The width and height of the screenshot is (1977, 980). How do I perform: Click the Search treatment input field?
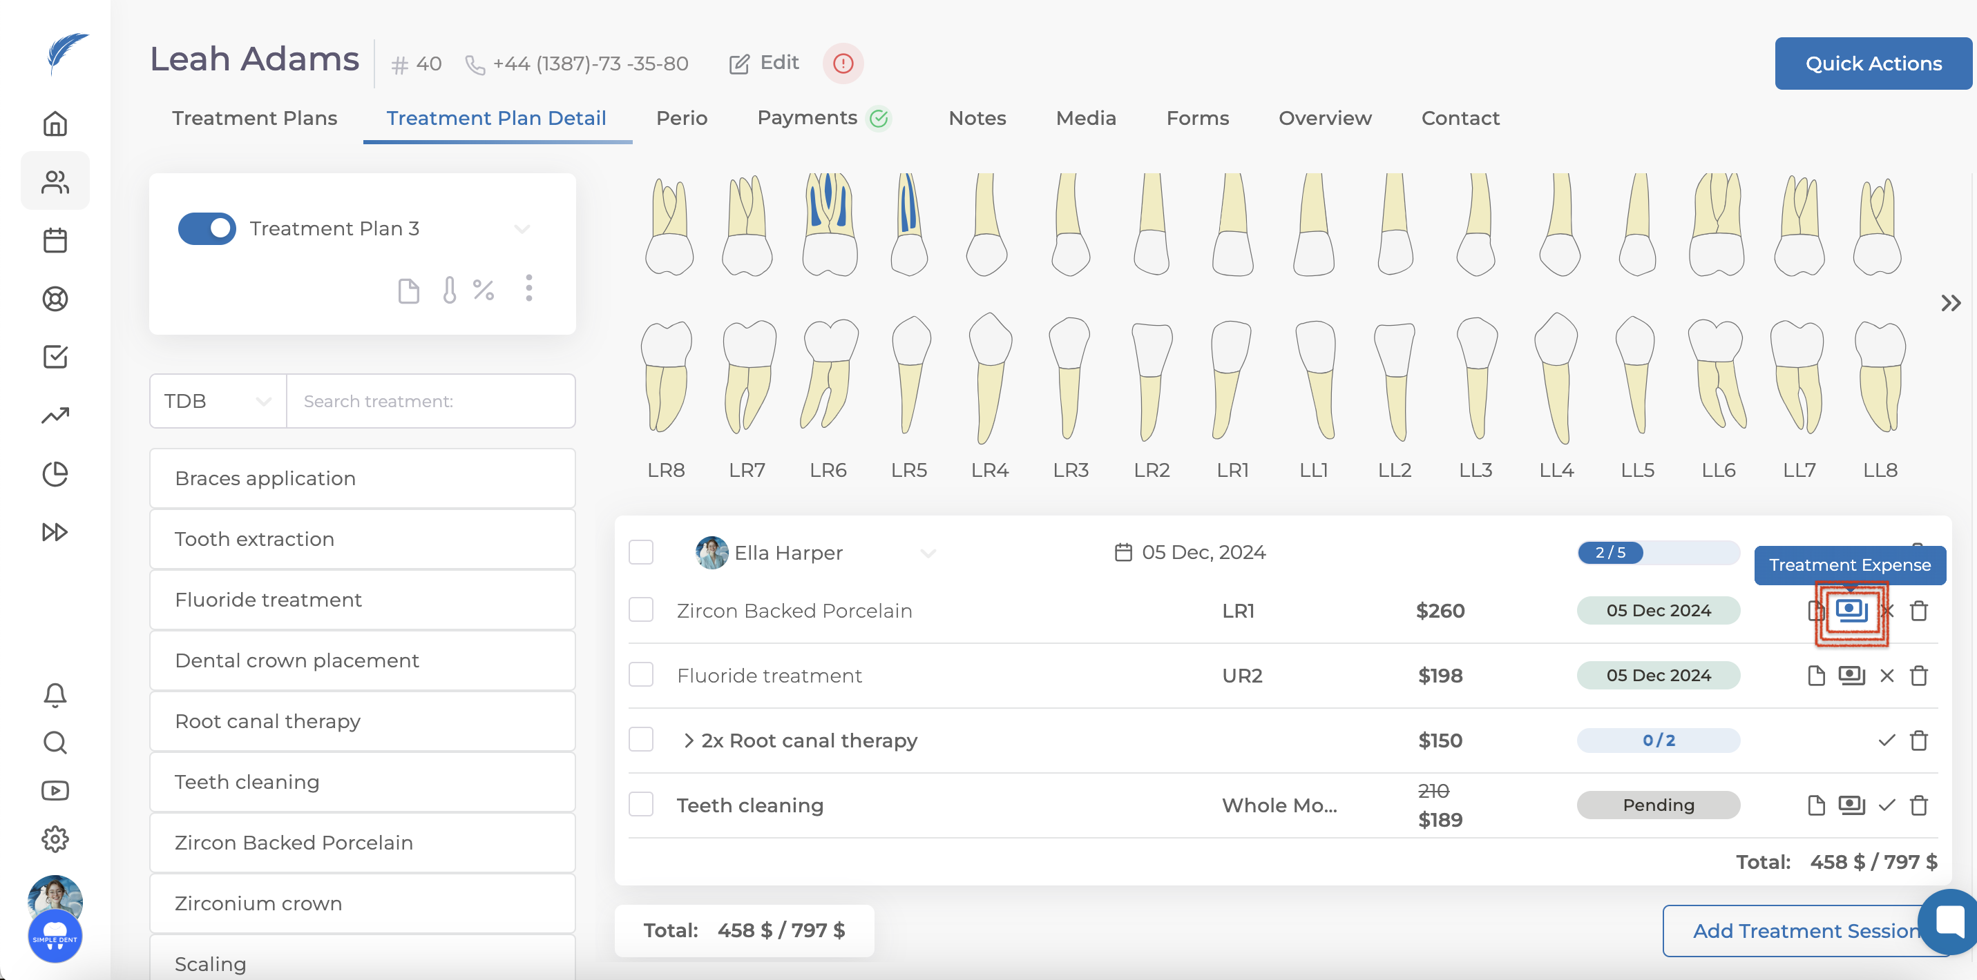tap(431, 401)
